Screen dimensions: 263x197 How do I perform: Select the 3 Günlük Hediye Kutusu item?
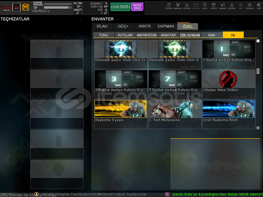click(x=121, y=84)
